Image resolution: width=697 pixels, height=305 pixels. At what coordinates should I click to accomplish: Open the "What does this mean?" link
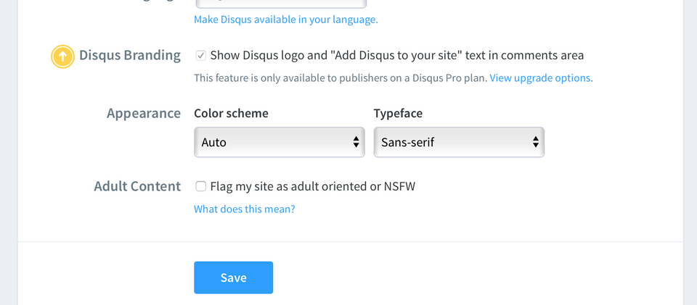244,209
